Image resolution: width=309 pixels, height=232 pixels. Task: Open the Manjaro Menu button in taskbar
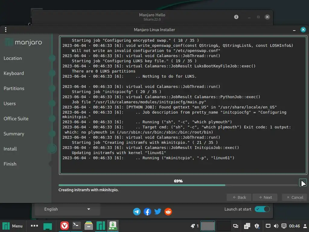[x=12, y=226]
